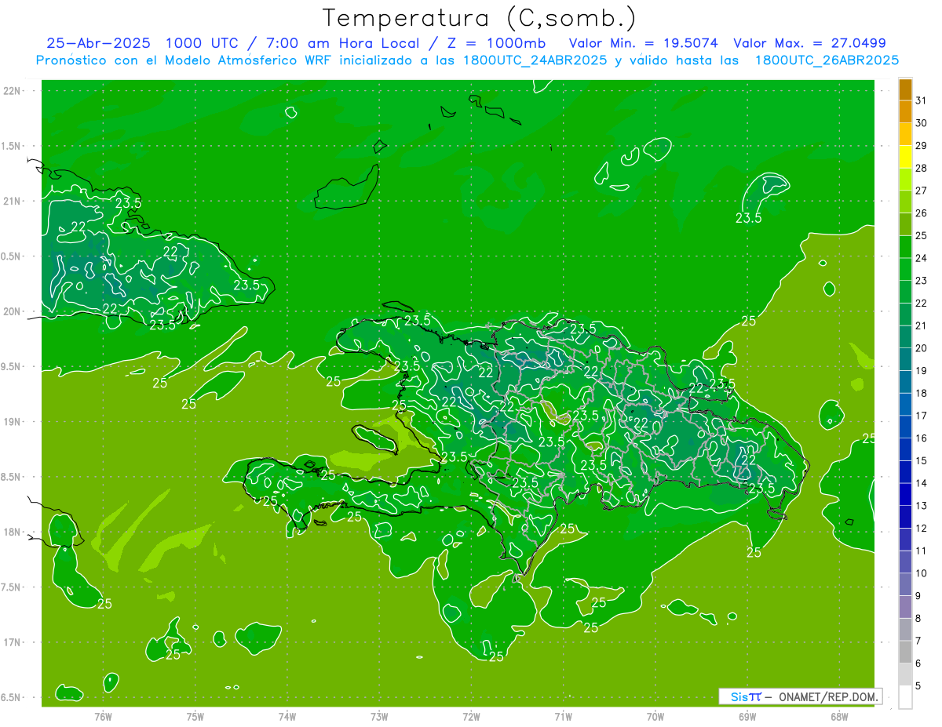Click '1000 UTC / 7:00 am Hora Local' text

pos(297,43)
